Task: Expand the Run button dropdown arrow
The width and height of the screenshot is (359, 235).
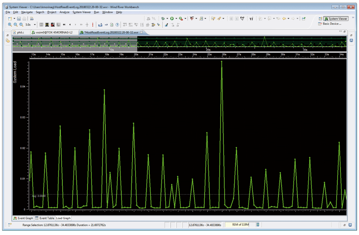Action: tap(176, 18)
